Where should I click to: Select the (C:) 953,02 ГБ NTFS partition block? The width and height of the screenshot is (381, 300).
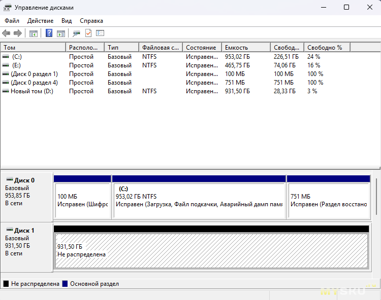[199, 200]
